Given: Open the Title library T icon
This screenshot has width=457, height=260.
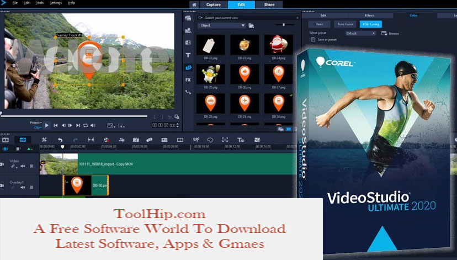Looking at the screenshot, I should point(188,55).
